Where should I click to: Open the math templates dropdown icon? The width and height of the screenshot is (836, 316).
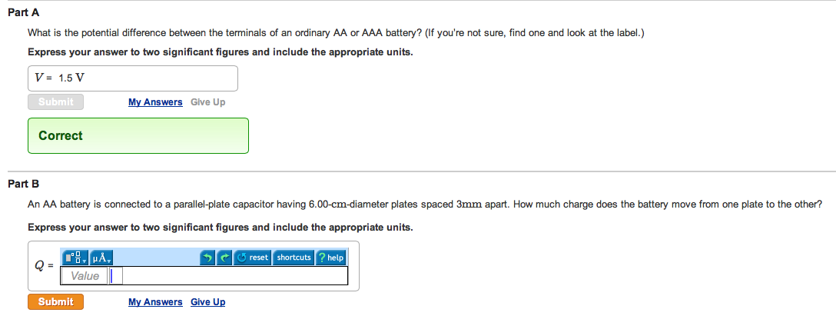75,258
